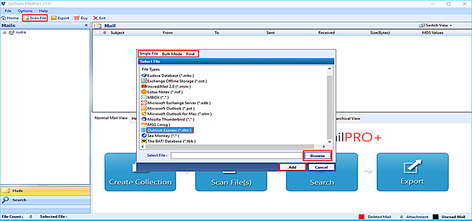
Task: Collapse the Mails side panel
Action: coord(86,25)
